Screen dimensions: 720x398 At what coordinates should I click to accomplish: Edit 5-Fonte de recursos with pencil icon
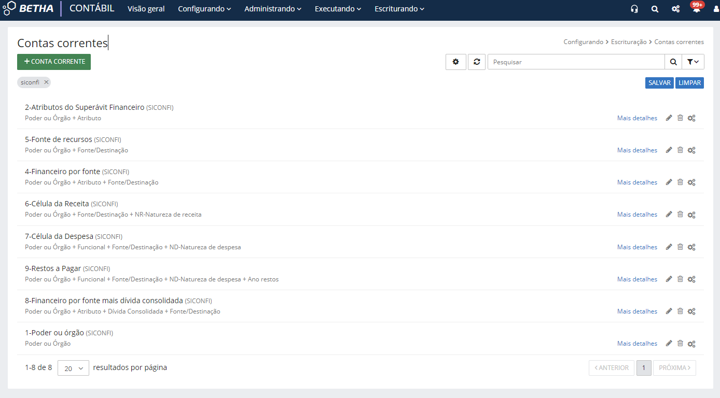coord(669,150)
